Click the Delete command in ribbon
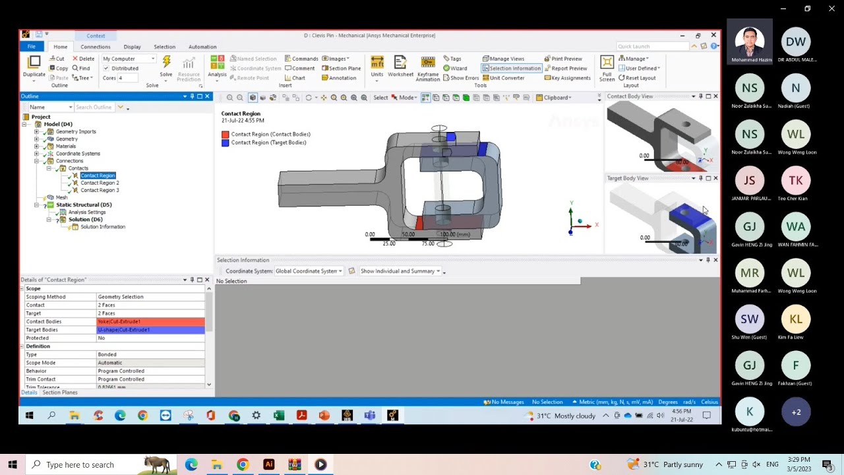The width and height of the screenshot is (844, 475). coord(83,59)
